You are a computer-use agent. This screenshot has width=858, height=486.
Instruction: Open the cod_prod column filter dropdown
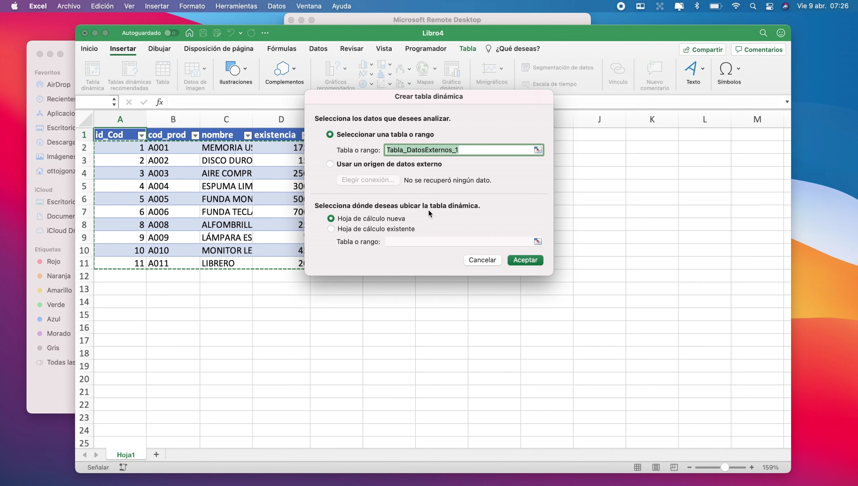point(195,135)
